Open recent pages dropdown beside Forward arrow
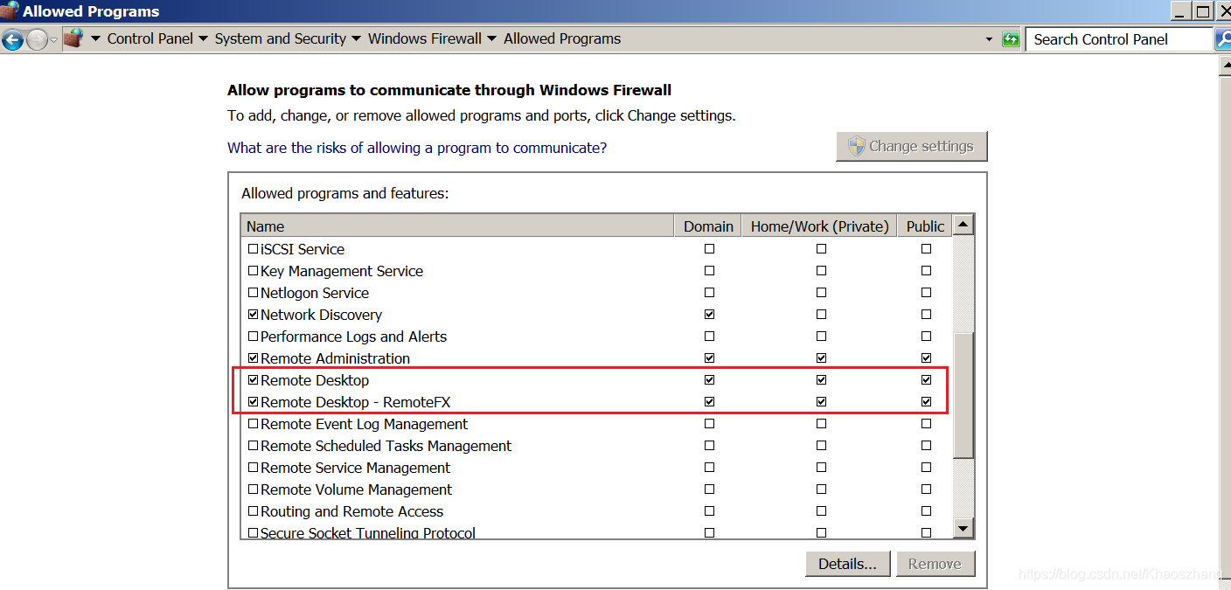Image resolution: width=1231 pixels, height=590 pixels. [54, 39]
